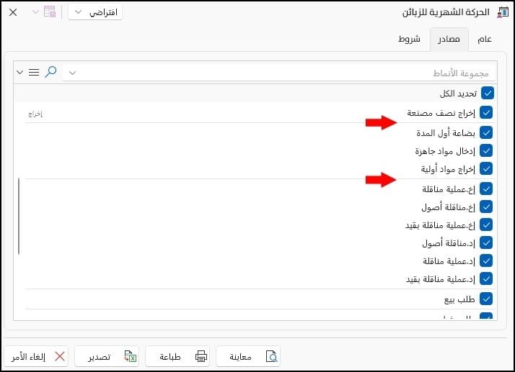Screen dimensions: 515x372
Task: Switch to the عام tab
Action: point(485,40)
